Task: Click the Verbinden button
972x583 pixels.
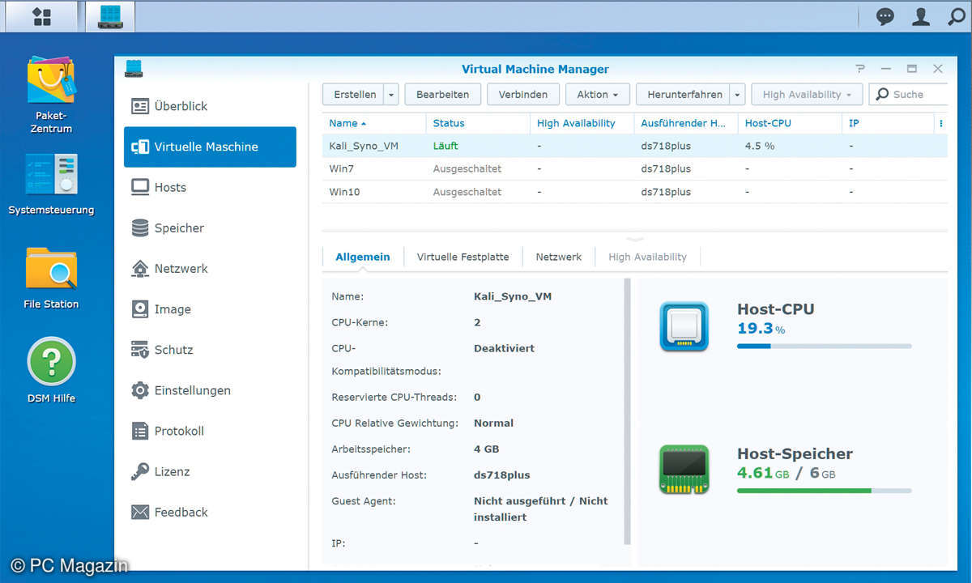Action: 523,95
